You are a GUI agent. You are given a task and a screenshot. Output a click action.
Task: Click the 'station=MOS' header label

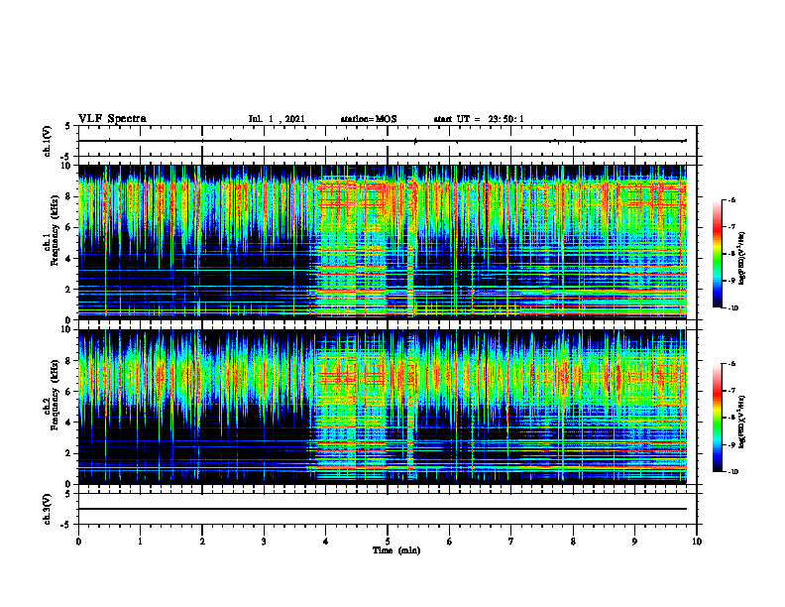(x=369, y=119)
